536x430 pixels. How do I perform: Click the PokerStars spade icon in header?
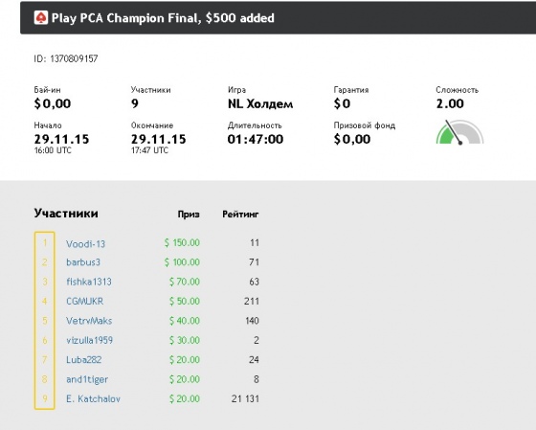coord(41,18)
